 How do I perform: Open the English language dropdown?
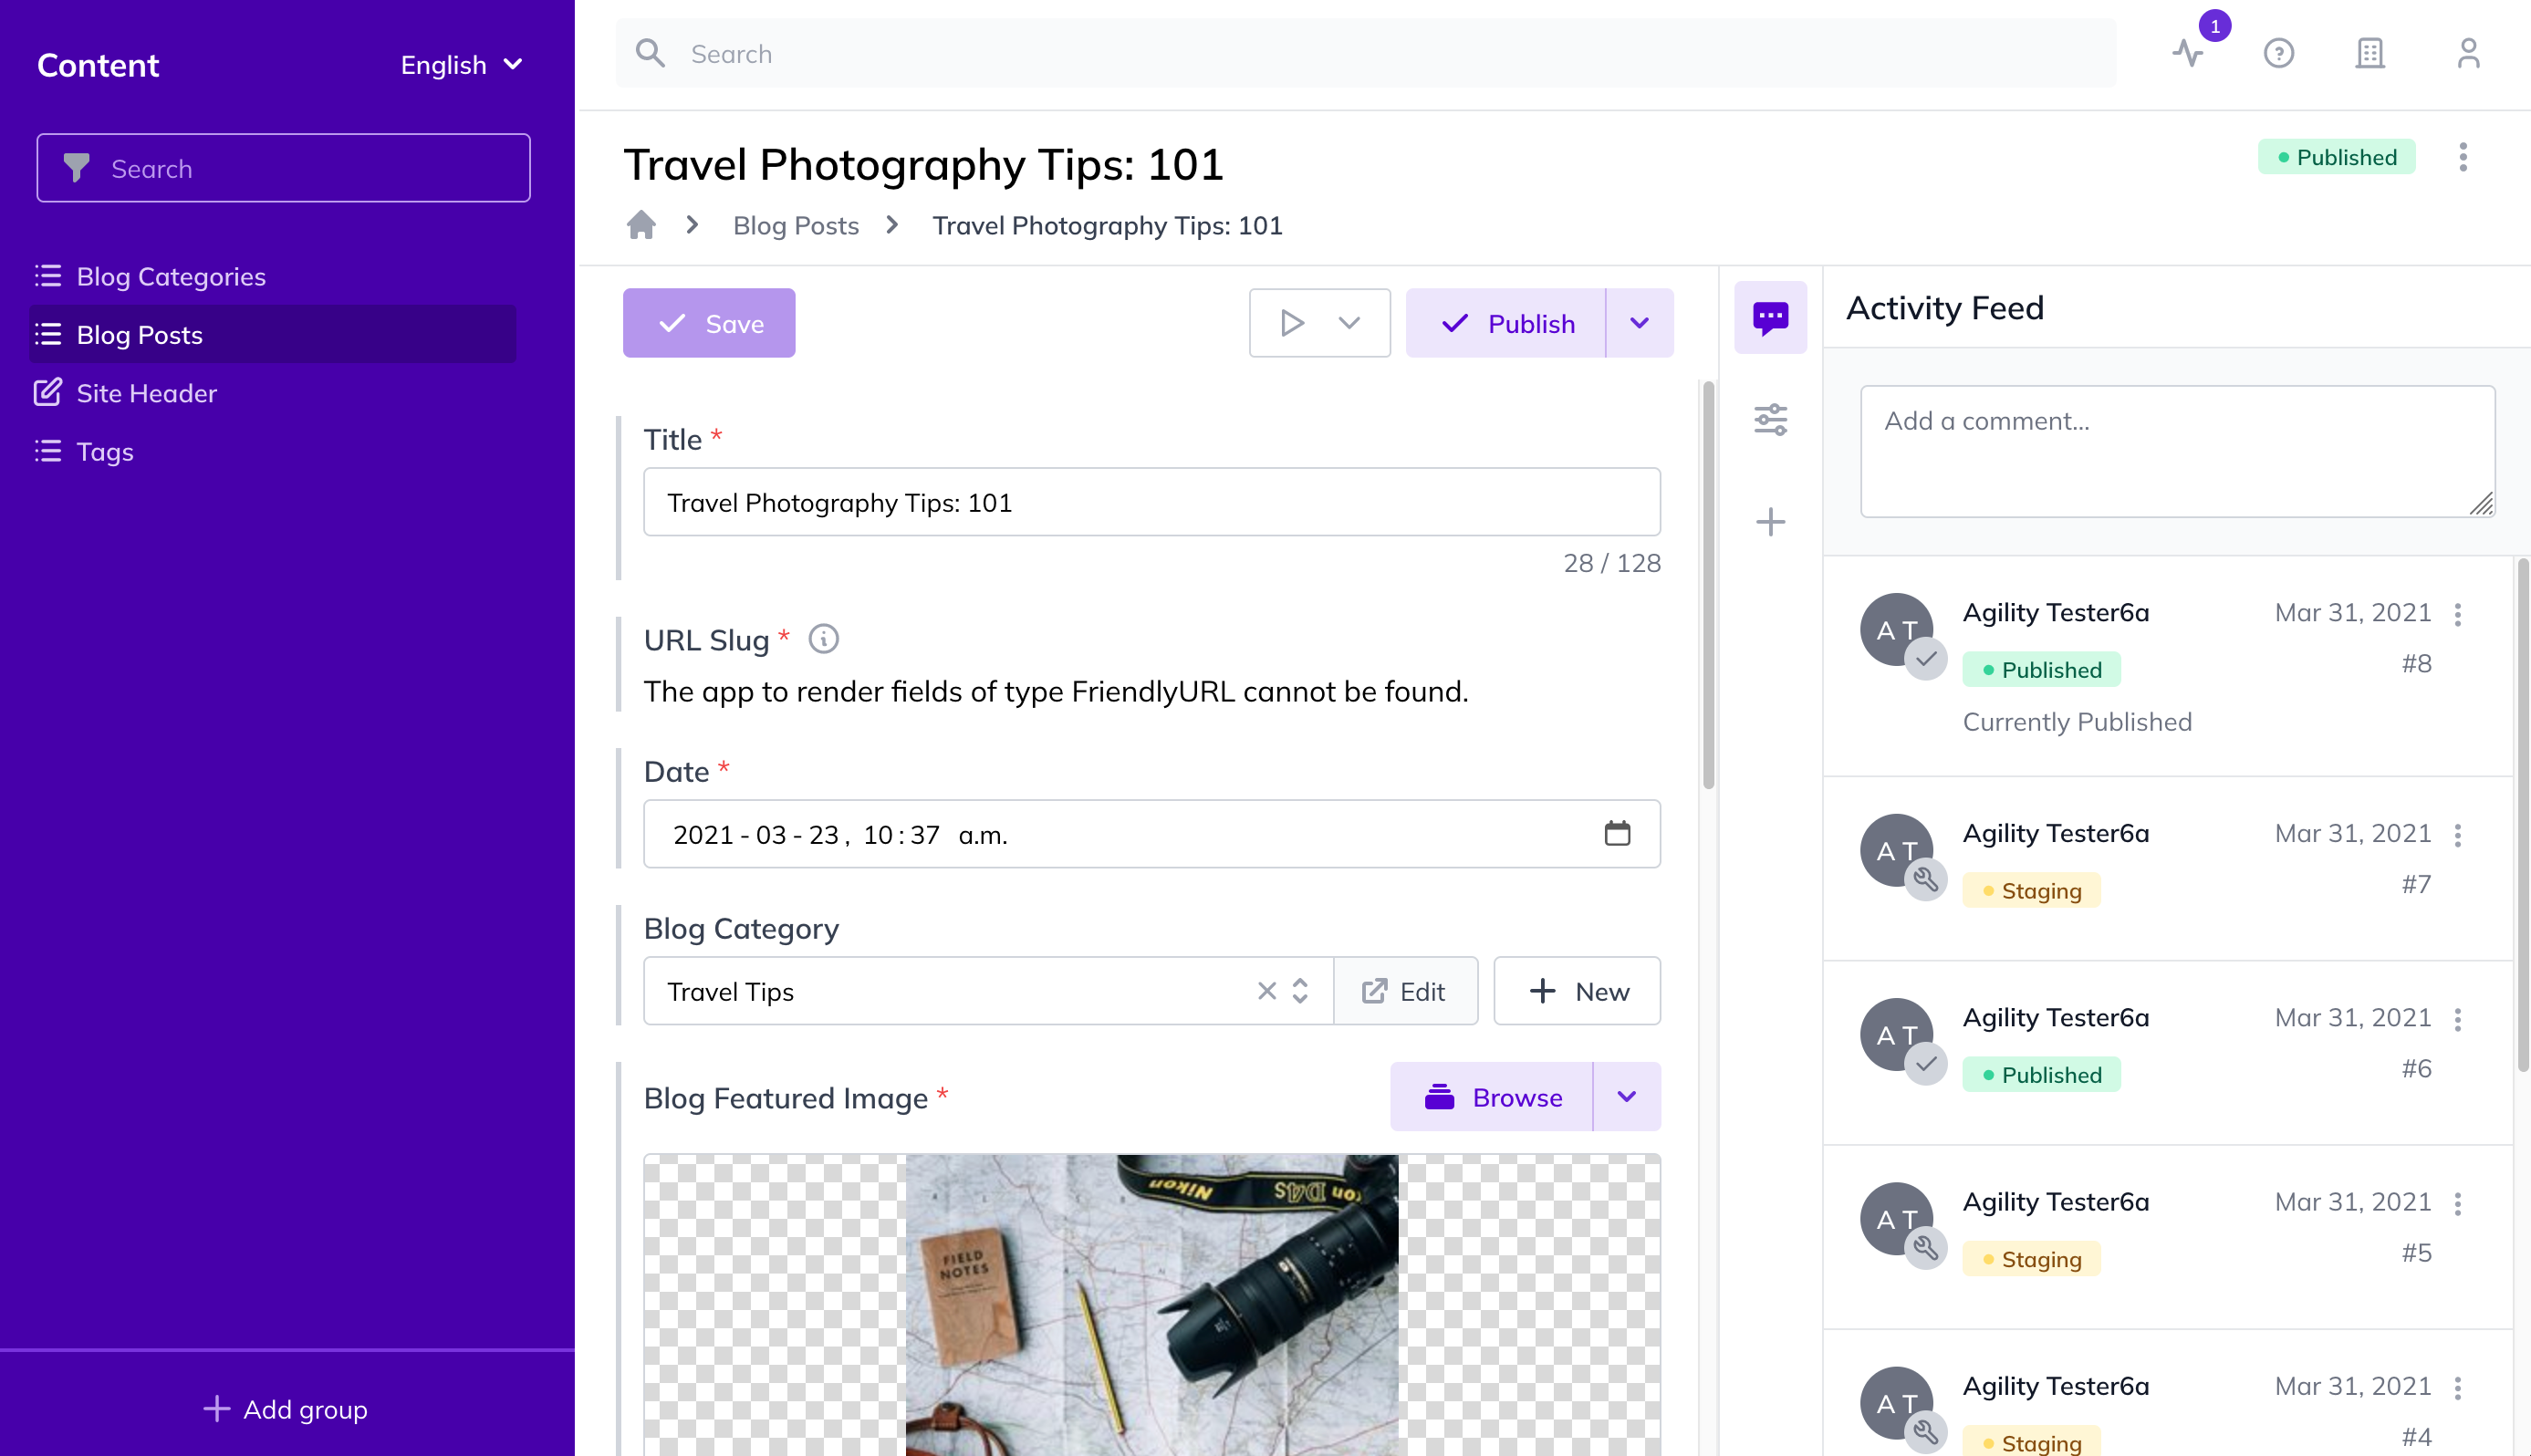462,65
